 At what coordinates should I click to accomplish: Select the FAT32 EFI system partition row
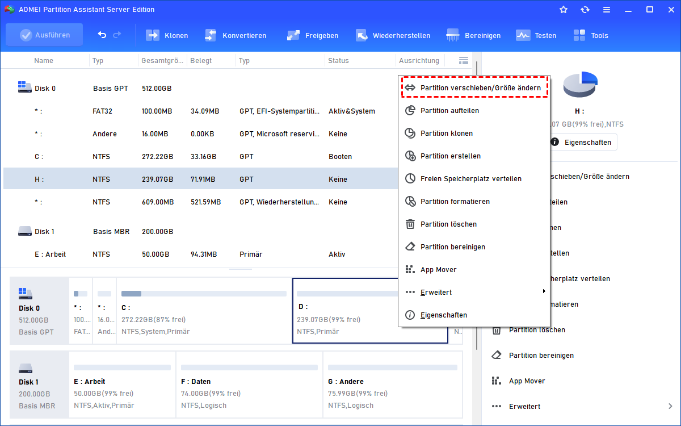(x=201, y=111)
